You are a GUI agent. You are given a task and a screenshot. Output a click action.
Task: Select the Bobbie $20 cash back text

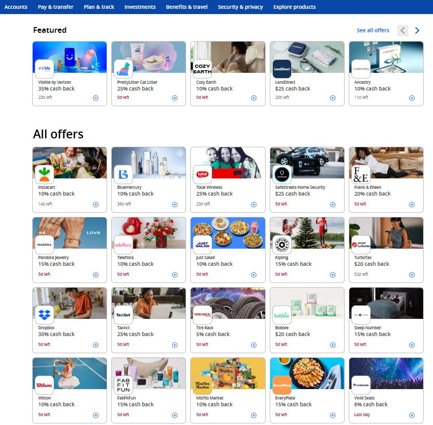coord(293,334)
